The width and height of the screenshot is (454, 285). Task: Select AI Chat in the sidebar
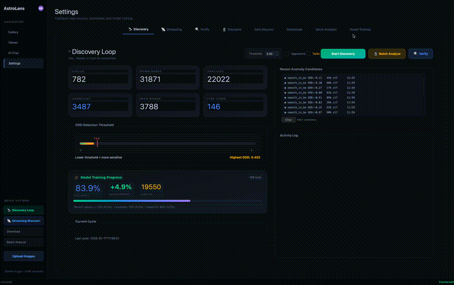[14, 53]
